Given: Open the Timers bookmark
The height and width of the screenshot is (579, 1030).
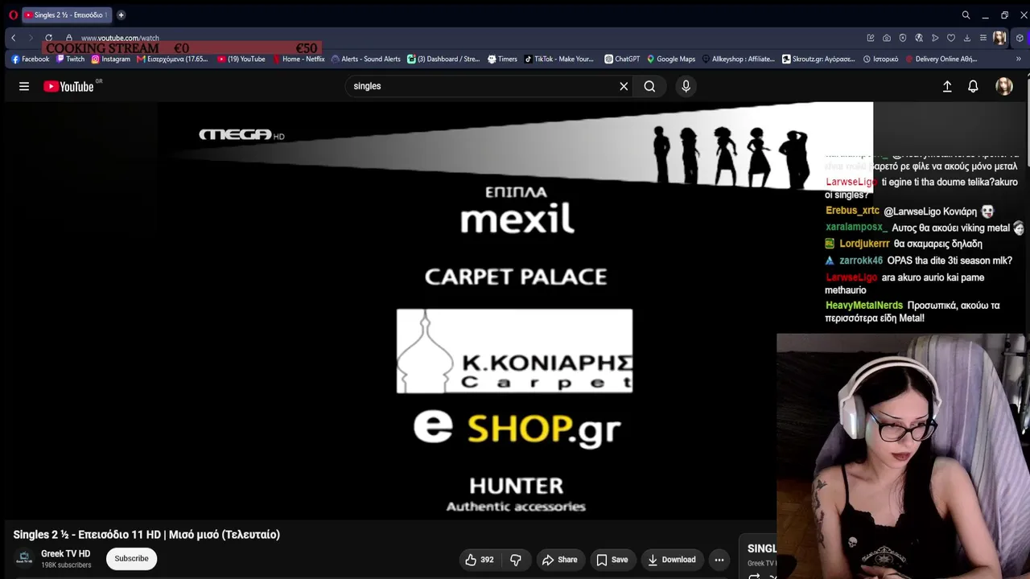Looking at the screenshot, I should (503, 59).
